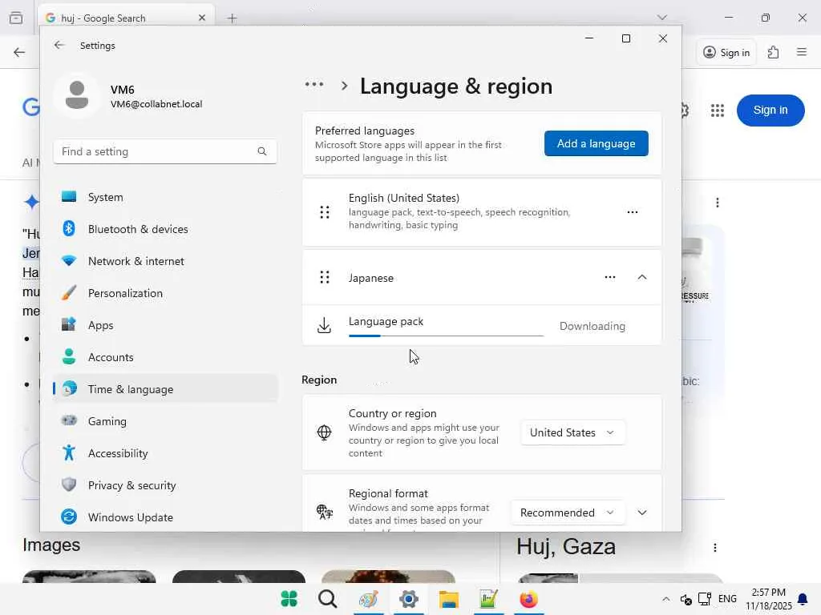Open Bluetooth & devices settings
Screen dimensions: 821x615
tap(165, 229)
